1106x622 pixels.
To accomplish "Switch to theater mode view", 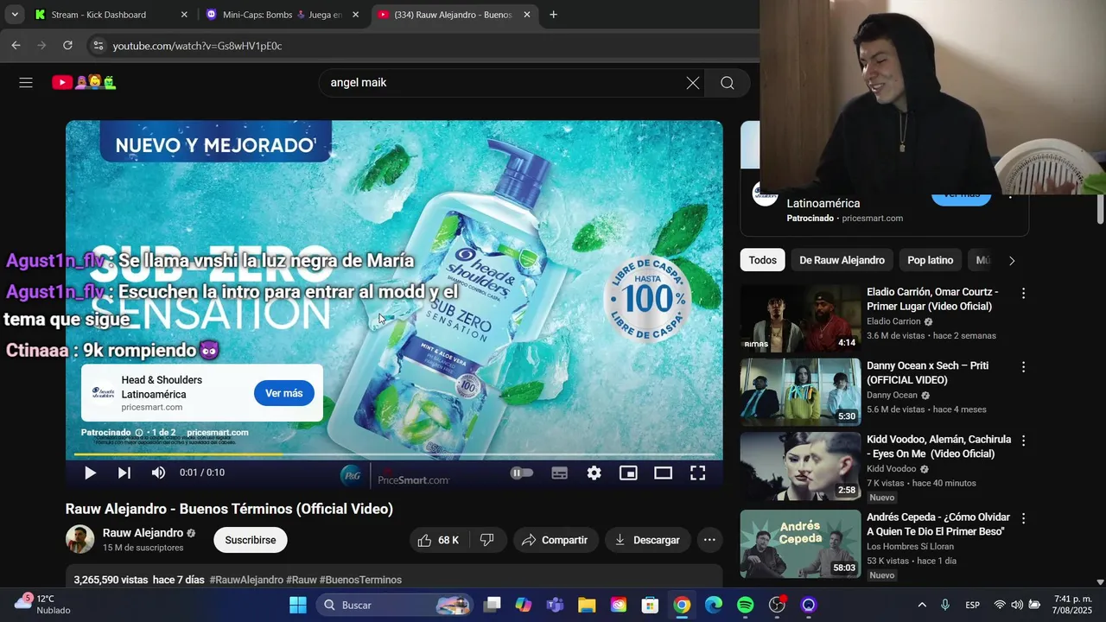I will 663,473.
